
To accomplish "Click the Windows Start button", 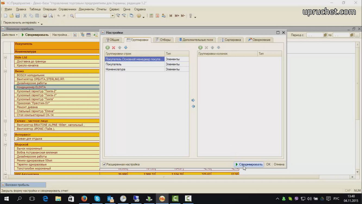I will point(7,199).
